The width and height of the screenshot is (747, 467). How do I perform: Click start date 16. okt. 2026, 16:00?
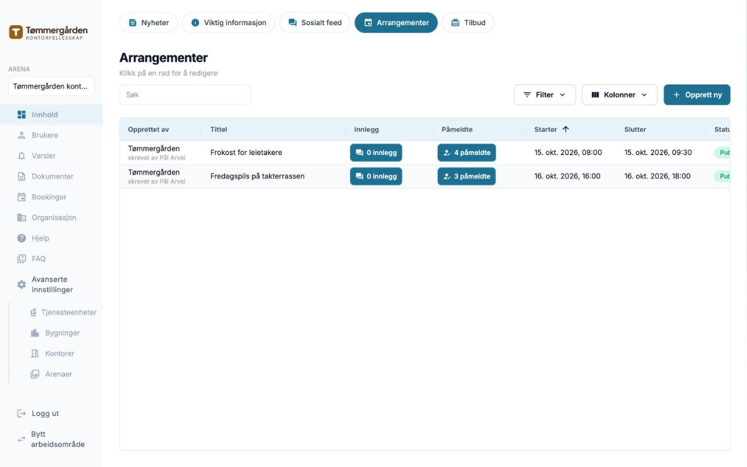click(567, 176)
